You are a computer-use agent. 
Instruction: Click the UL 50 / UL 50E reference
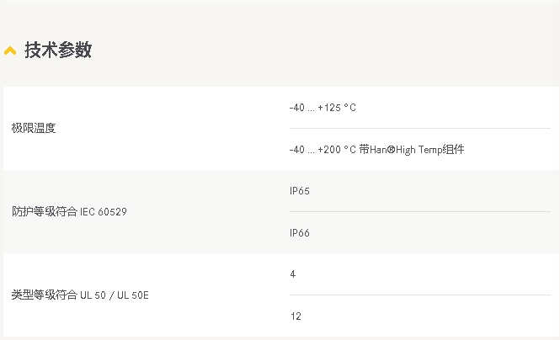point(115,295)
